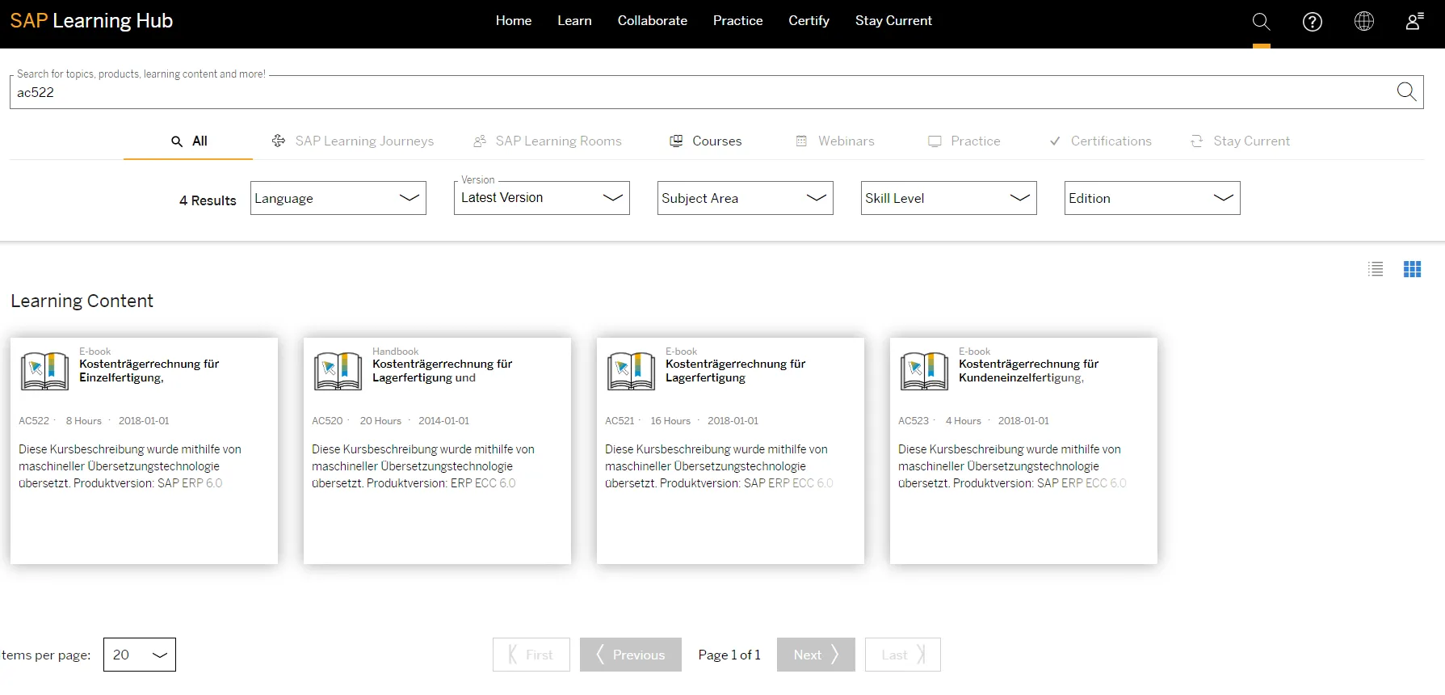Select the Courses tab
Image resolution: width=1445 pixels, height=695 pixels.
point(706,141)
